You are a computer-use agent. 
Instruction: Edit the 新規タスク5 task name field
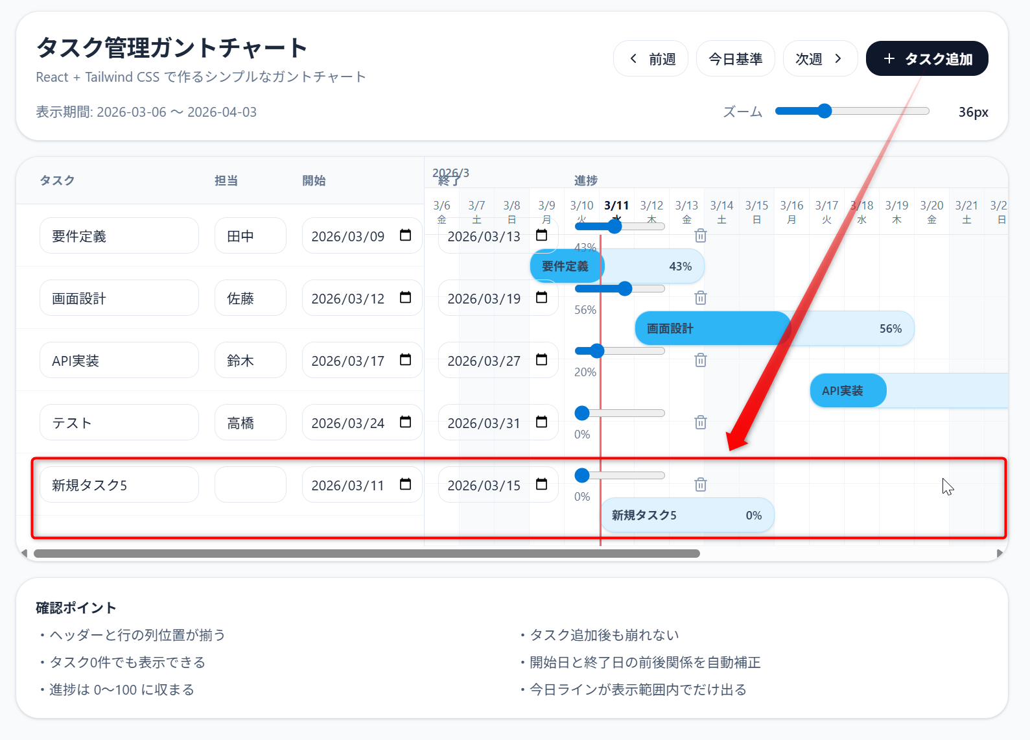click(x=119, y=484)
